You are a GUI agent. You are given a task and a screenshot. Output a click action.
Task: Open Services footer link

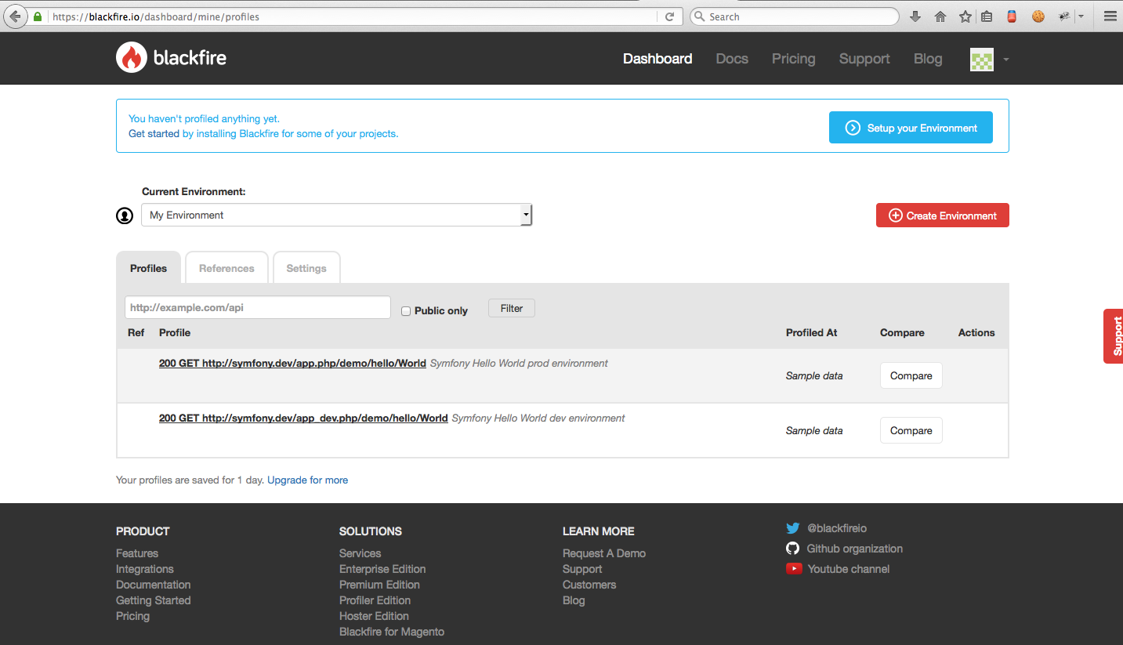[360, 553]
